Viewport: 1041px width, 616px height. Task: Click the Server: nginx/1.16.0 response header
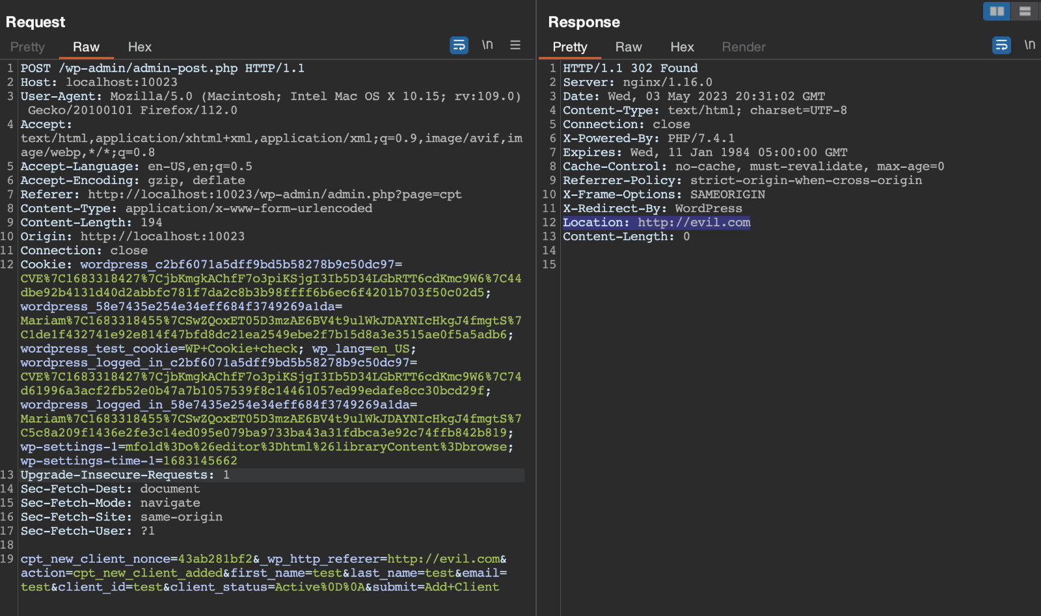638,83
